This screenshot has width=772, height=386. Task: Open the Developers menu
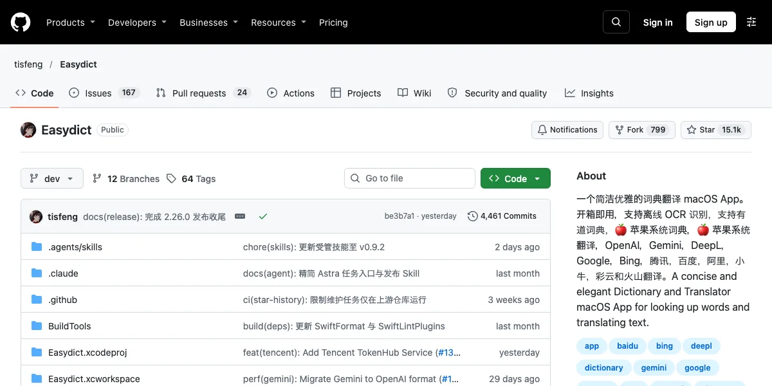pyautogui.click(x=137, y=23)
